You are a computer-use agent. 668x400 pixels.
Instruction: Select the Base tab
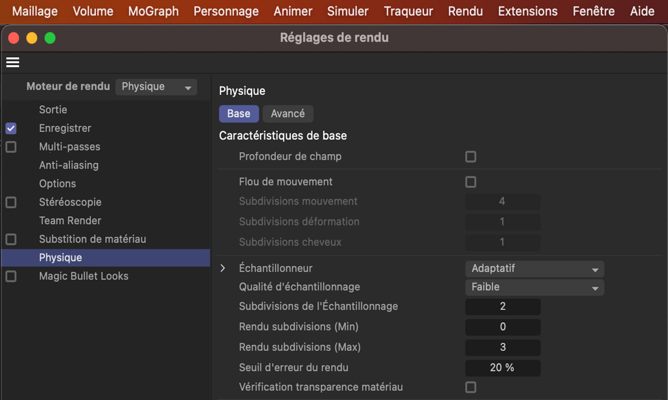(x=239, y=114)
